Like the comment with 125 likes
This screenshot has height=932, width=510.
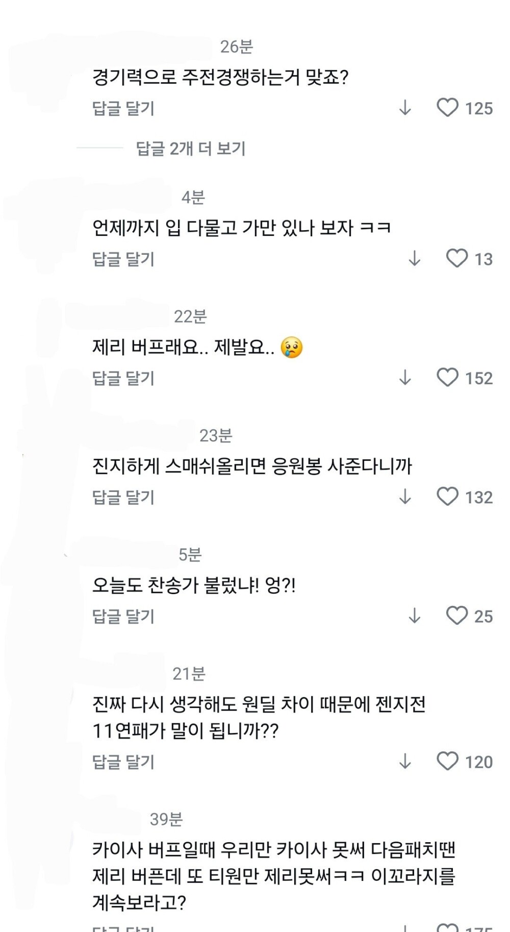[x=447, y=108]
